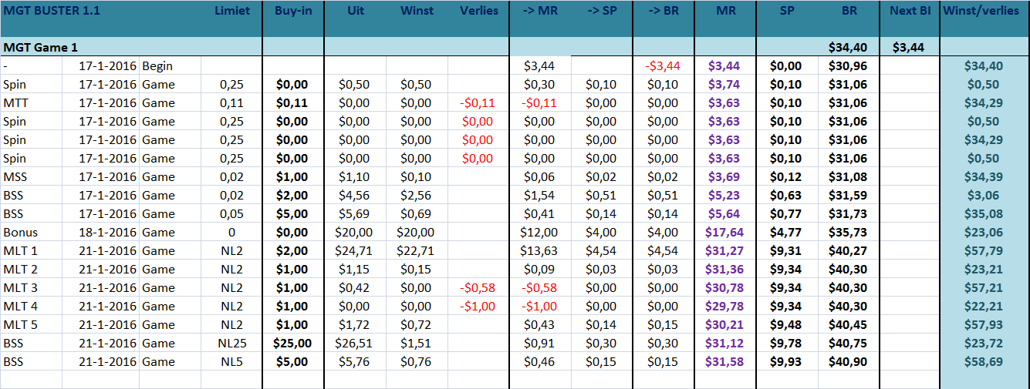Click the MGT Game 1 row label

[x=41, y=47]
